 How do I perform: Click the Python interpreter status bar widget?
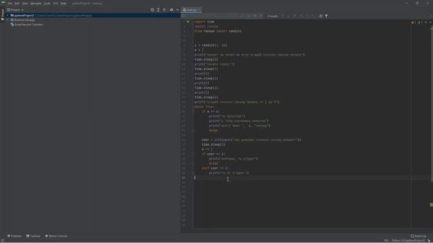coord(408,240)
